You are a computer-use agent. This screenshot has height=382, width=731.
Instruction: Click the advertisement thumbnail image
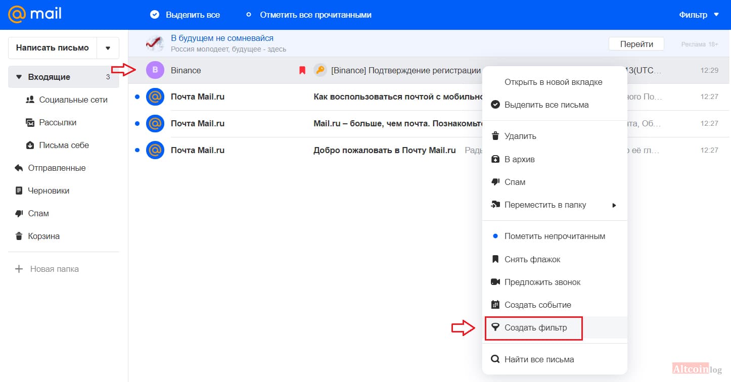pyautogui.click(x=155, y=43)
